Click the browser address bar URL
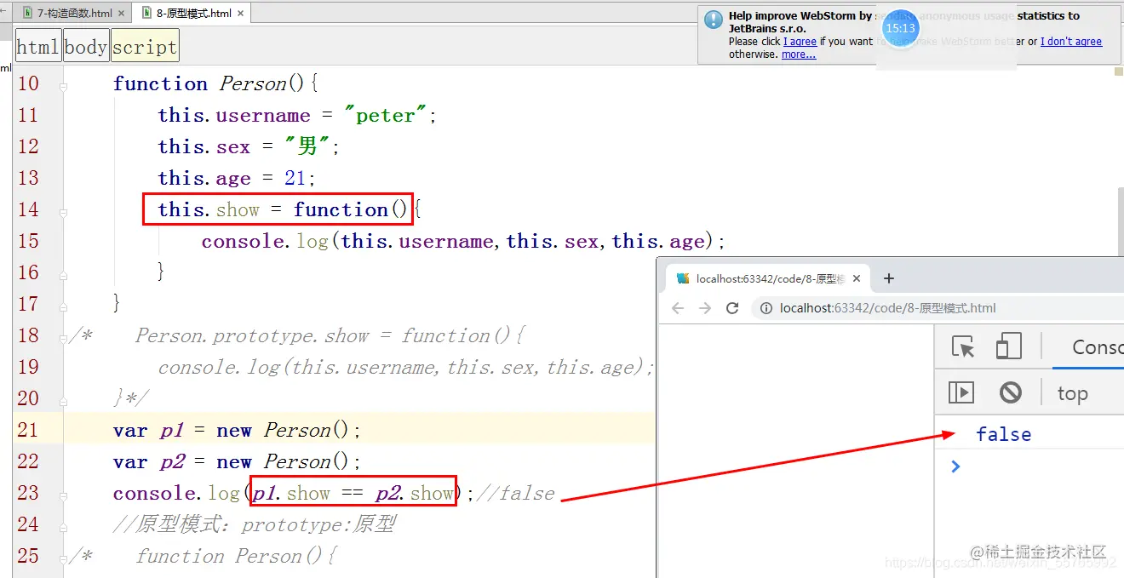Screen dimensions: 1124x578 pyautogui.click(x=887, y=308)
